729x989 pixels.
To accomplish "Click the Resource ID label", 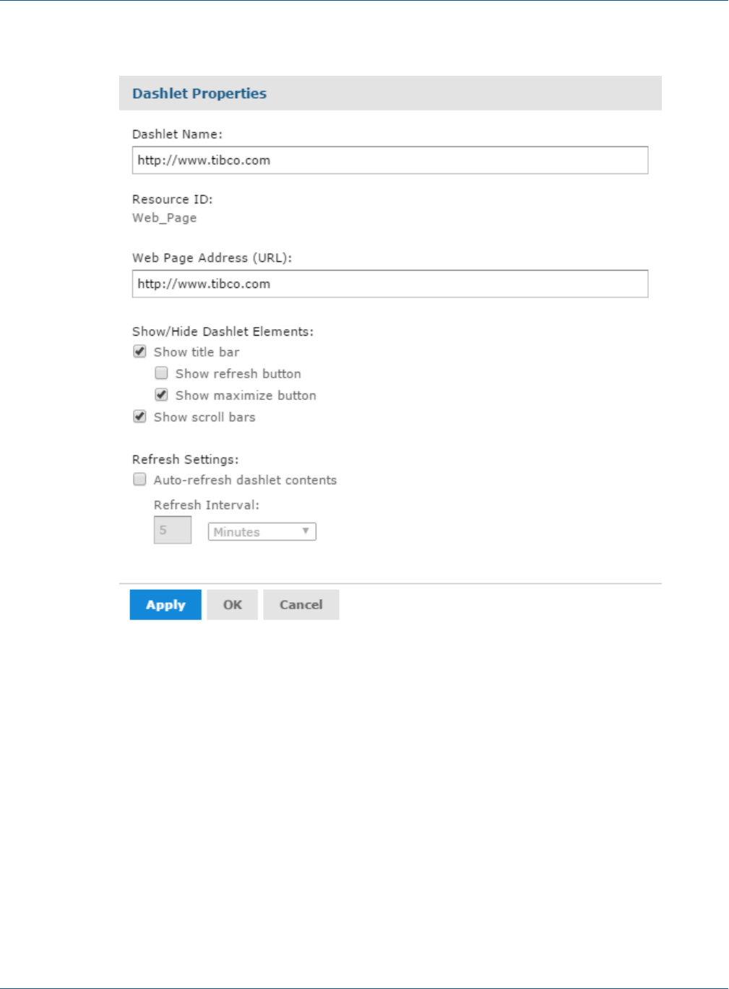I will 172,199.
